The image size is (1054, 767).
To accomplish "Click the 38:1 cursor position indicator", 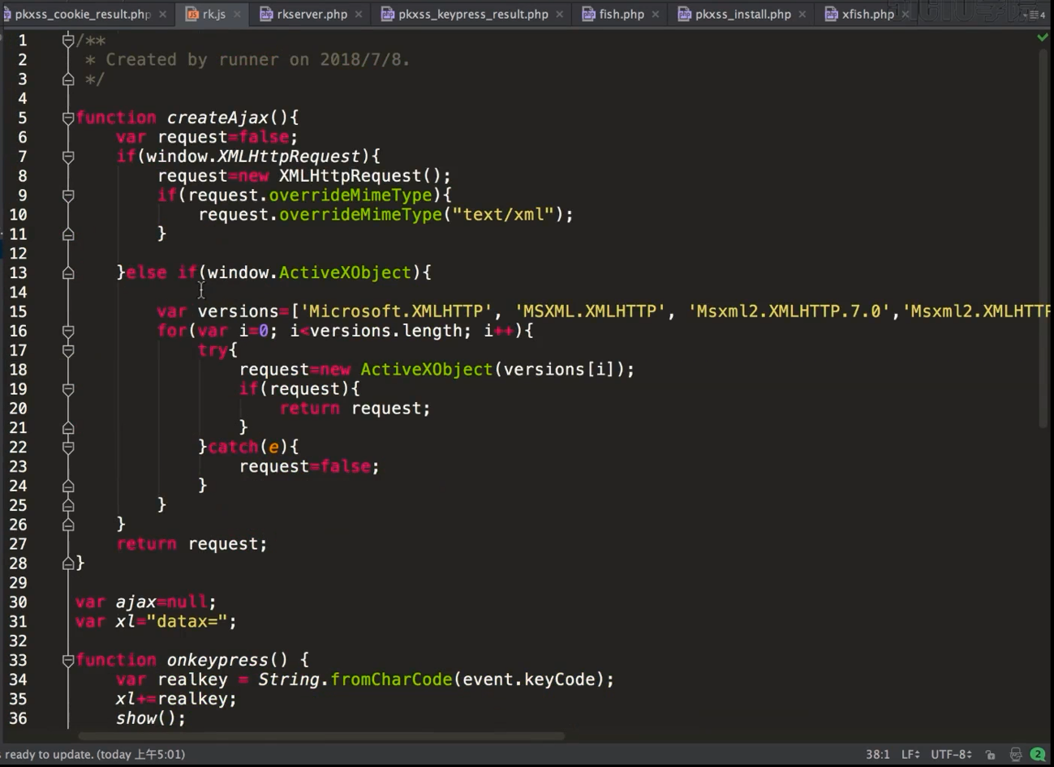I will click(x=877, y=754).
